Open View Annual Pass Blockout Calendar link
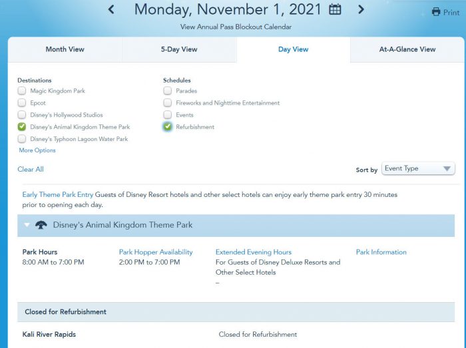 [x=236, y=27]
